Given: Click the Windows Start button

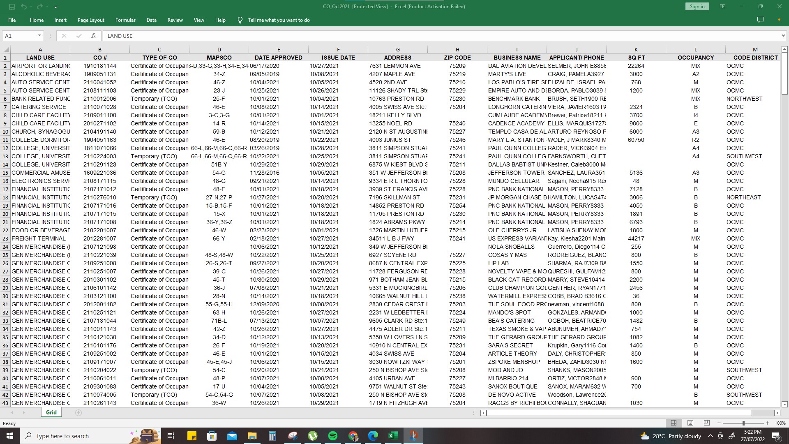Looking at the screenshot, I should [10, 436].
